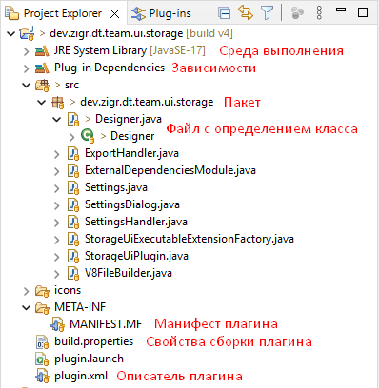Image resolution: width=379 pixels, height=388 pixels.
Task: Click the src source folder icon
Action: pyautogui.click(x=42, y=86)
